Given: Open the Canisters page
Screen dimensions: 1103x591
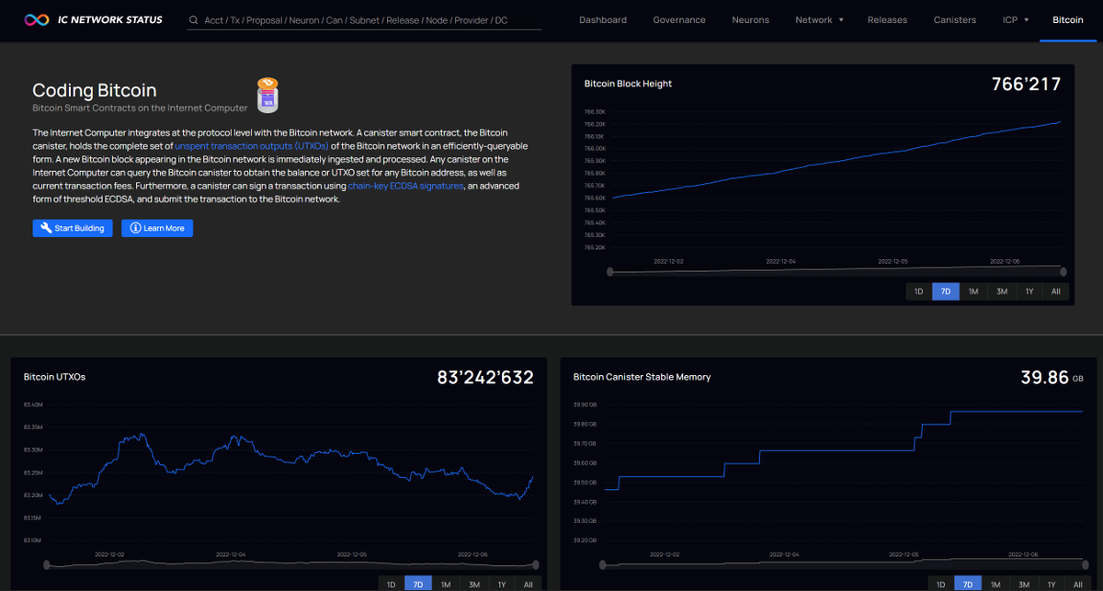Looking at the screenshot, I should 955,20.
